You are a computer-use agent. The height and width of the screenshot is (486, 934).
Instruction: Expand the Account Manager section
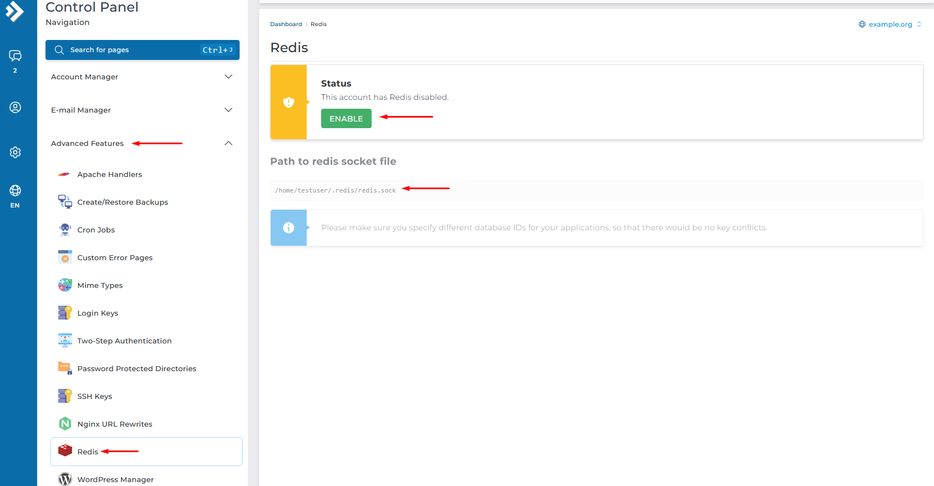coord(141,77)
